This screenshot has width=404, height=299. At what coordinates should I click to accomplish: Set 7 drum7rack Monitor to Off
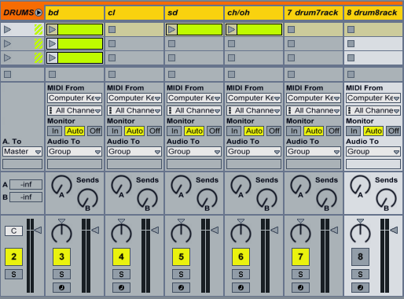[334, 131]
